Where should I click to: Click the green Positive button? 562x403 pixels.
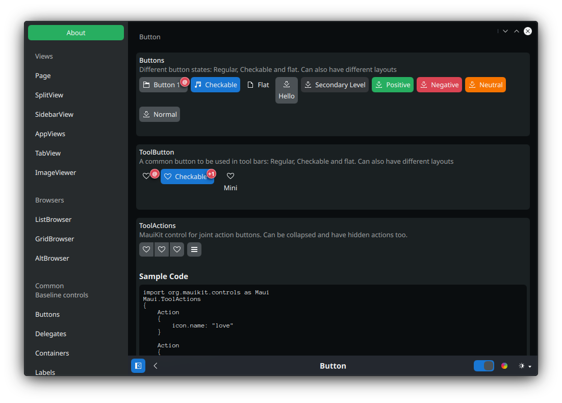point(393,85)
